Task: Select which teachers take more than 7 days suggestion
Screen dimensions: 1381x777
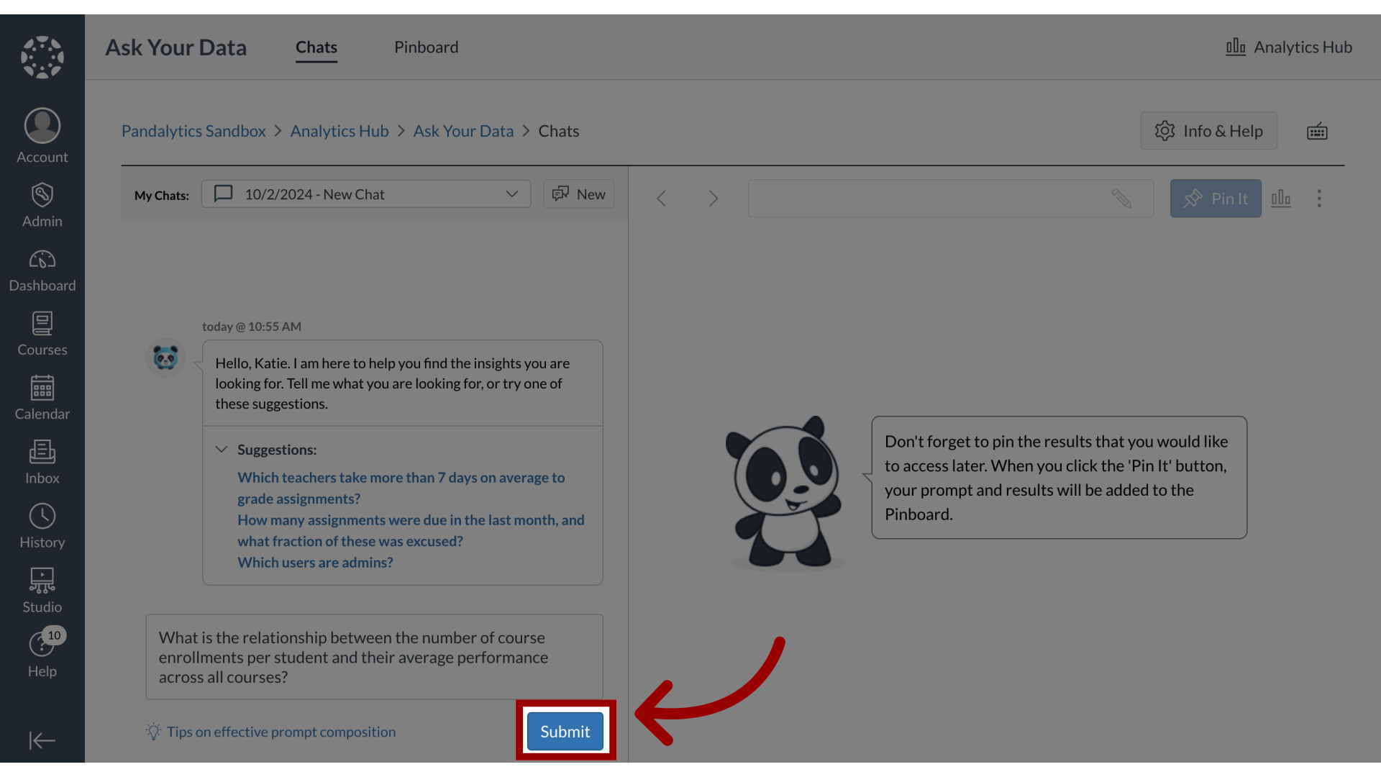Action: pos(399,488)
